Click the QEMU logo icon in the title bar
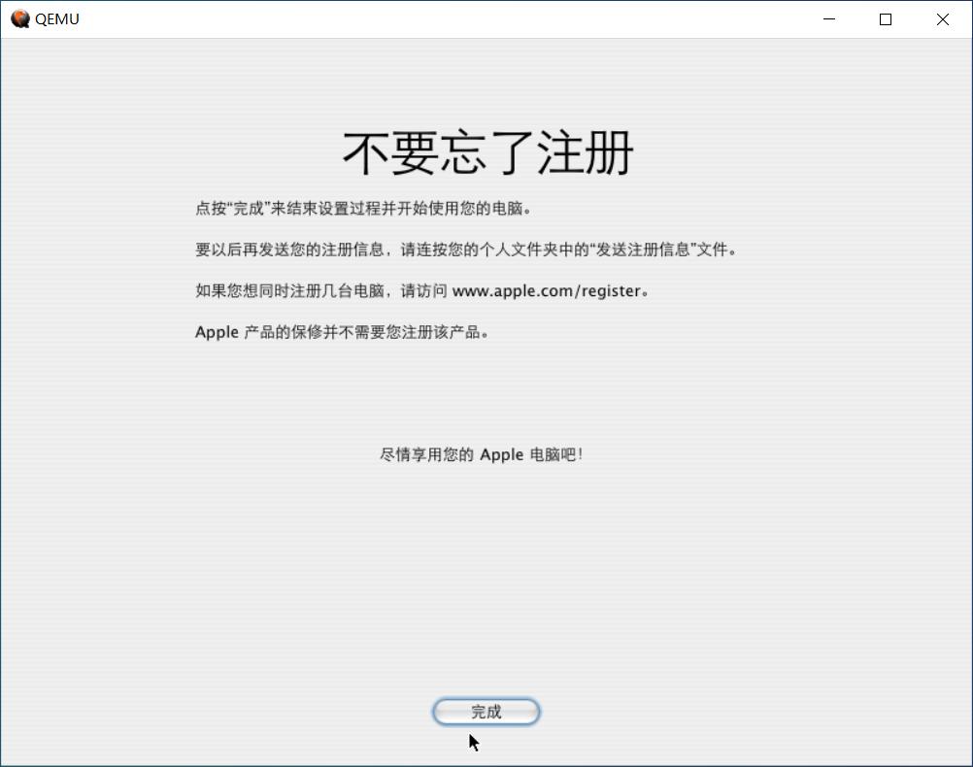Screen dimensions: 973x767 (18, 18)
